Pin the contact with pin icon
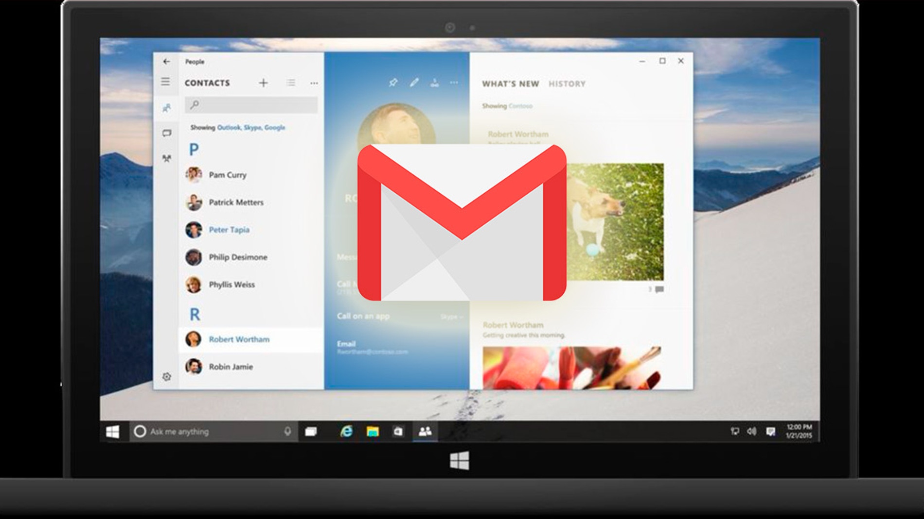 (393, 83)
